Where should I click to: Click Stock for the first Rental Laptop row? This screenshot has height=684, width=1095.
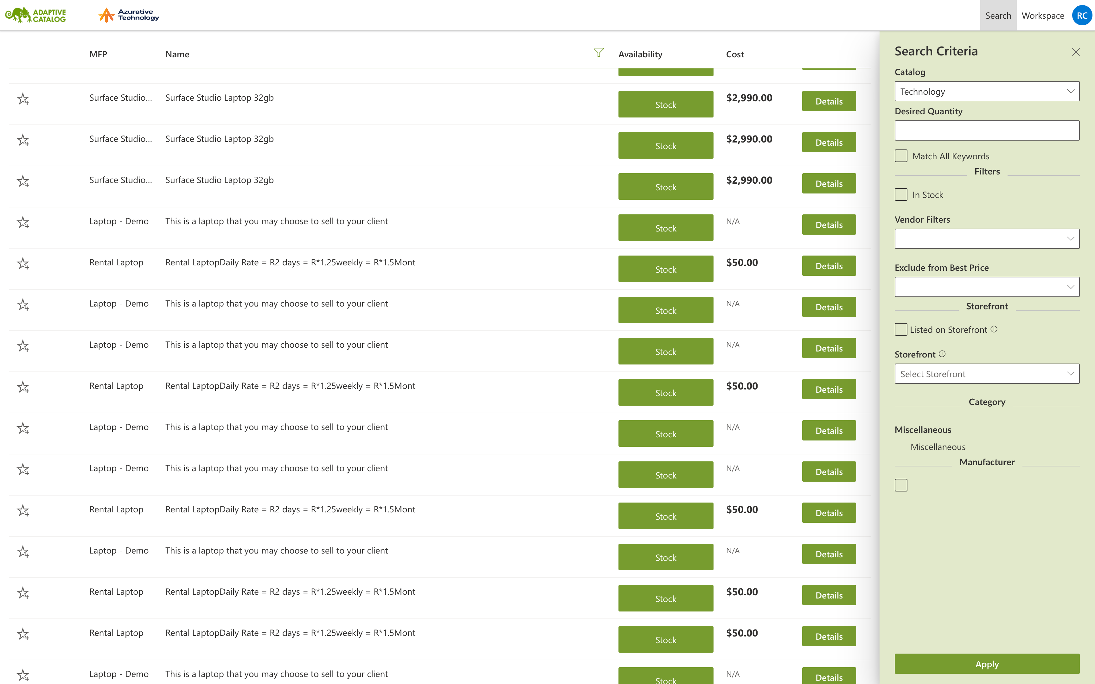pos(666,269)
